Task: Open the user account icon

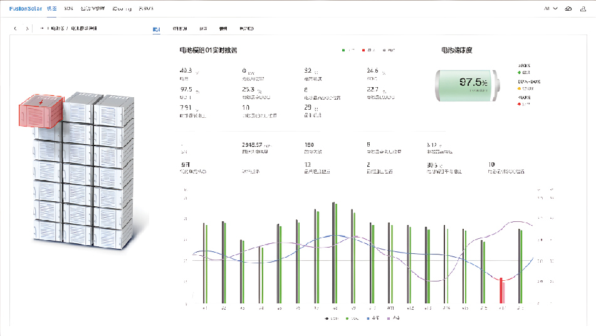Action: pos(583,9)
